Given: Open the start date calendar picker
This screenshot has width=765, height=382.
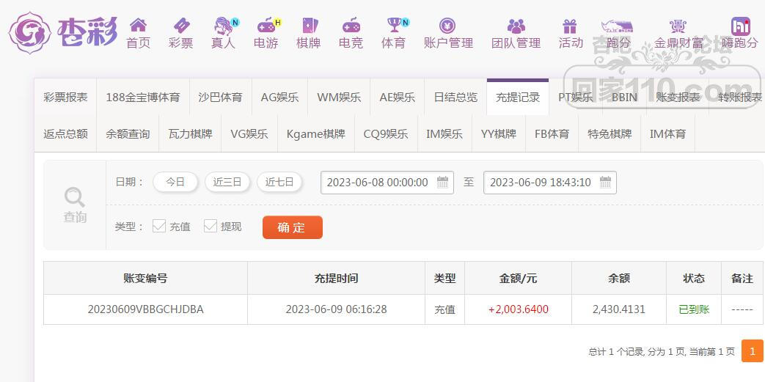Looking at the screenshot, I should click(x=443, y=183).
